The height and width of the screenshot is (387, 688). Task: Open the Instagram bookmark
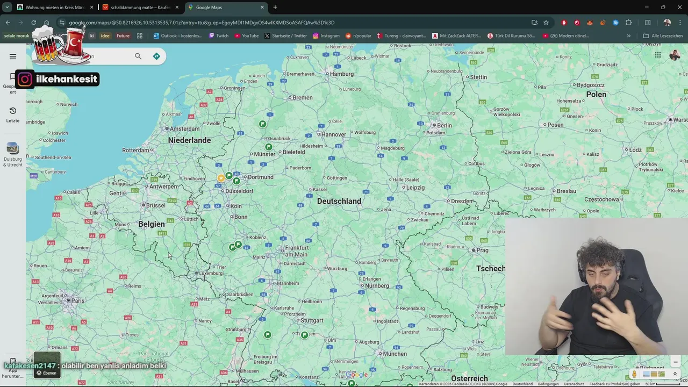[326, 36]
